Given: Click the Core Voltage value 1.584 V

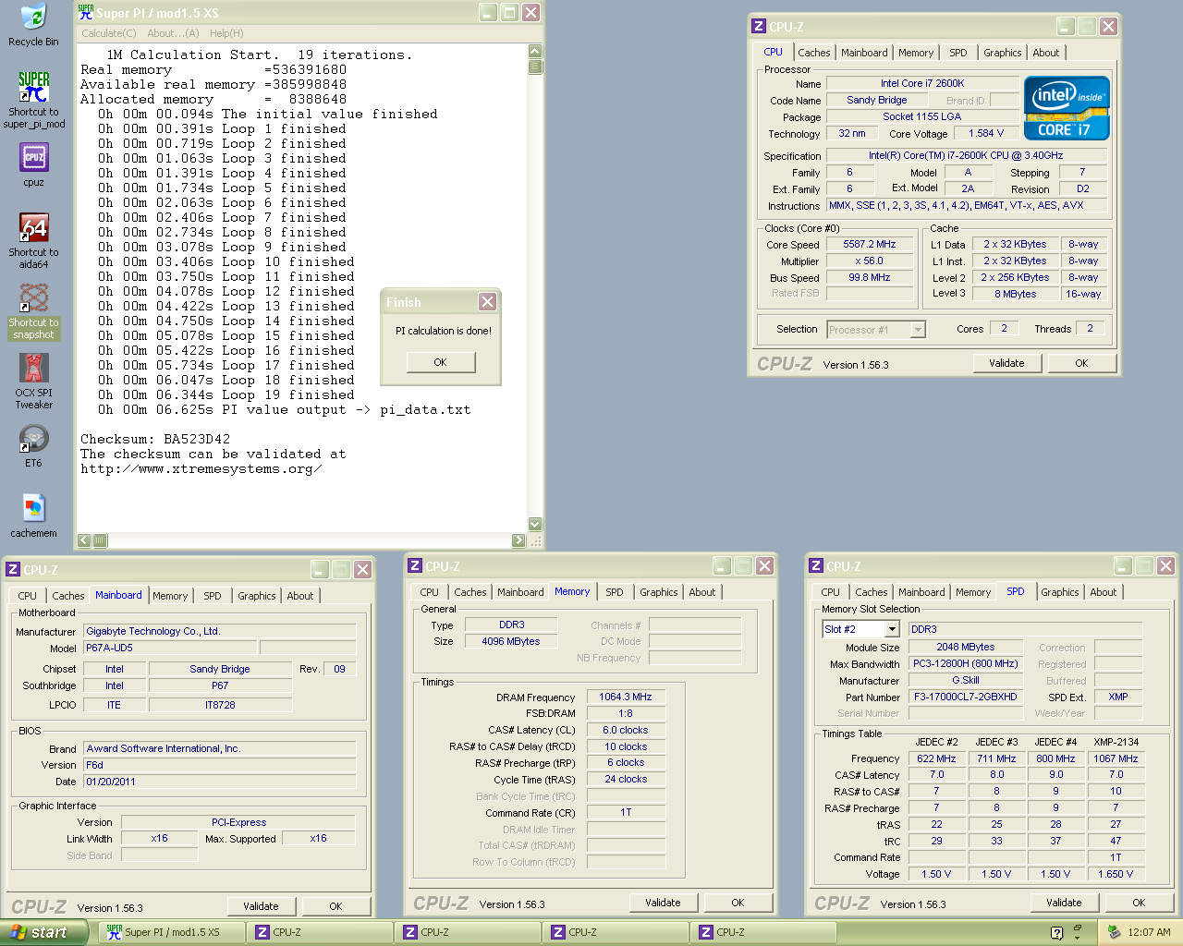Looking at the screenshot, I should click(986, 133).
